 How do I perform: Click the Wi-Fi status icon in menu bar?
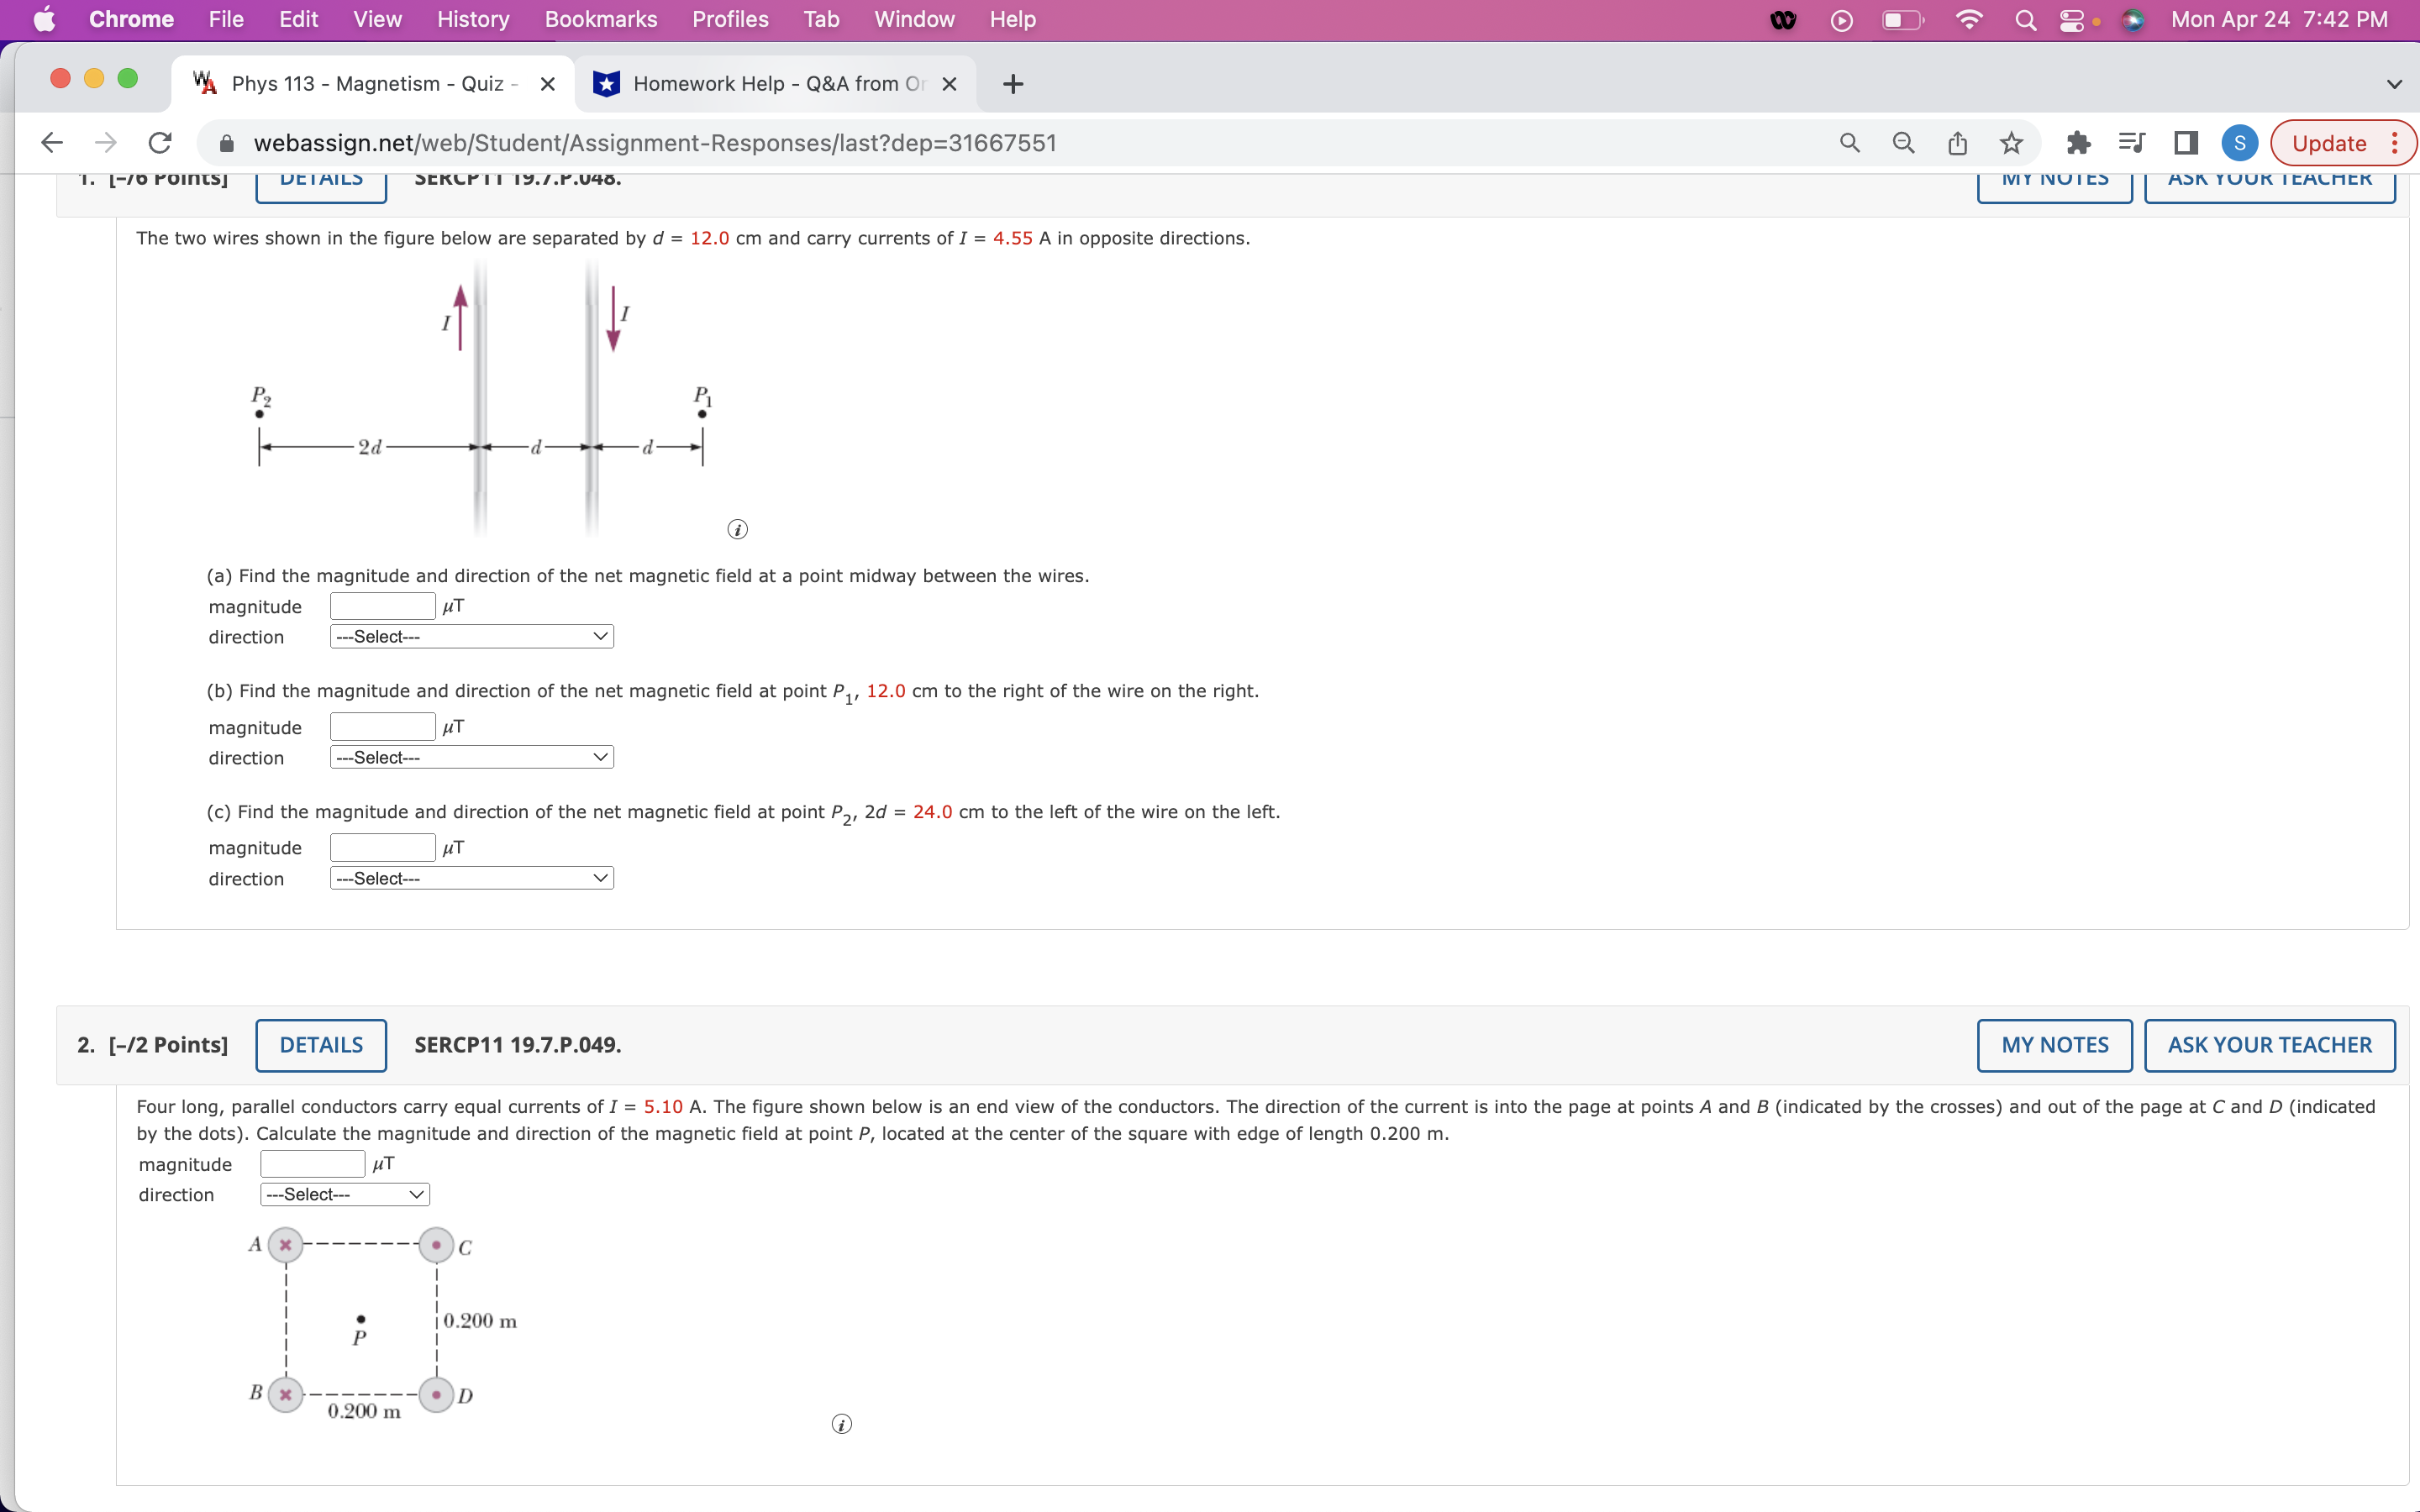tap(1968, 19)
